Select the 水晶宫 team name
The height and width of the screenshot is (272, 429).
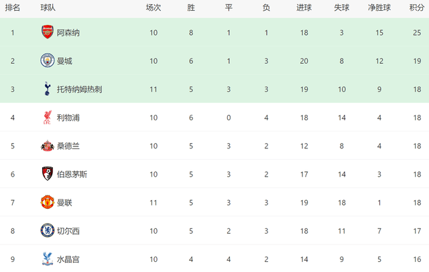70,259
